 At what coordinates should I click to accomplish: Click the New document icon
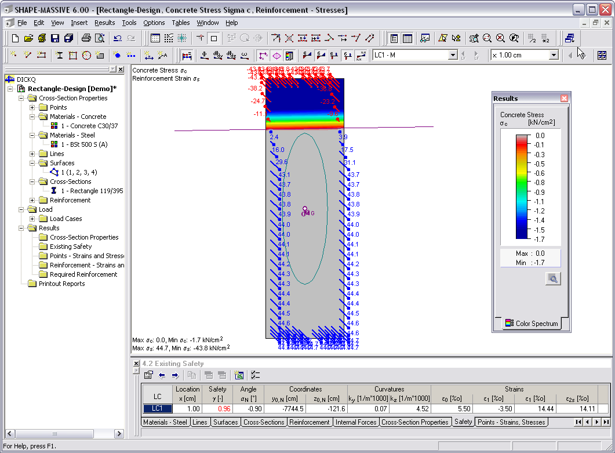point(14,37)
